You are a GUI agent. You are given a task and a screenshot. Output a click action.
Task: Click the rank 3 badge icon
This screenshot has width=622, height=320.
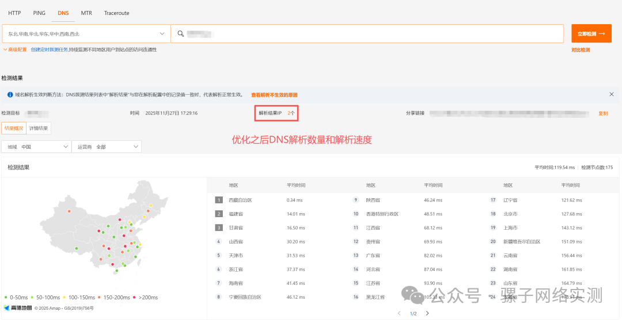click(x=219, y=228)
